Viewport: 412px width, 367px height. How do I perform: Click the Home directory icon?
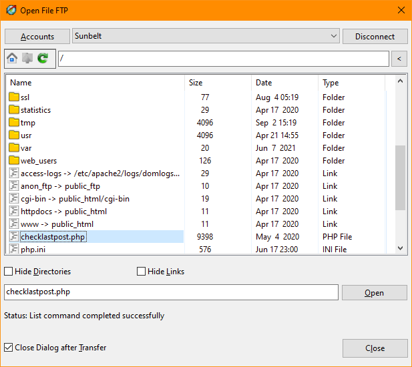coord(12,58)
